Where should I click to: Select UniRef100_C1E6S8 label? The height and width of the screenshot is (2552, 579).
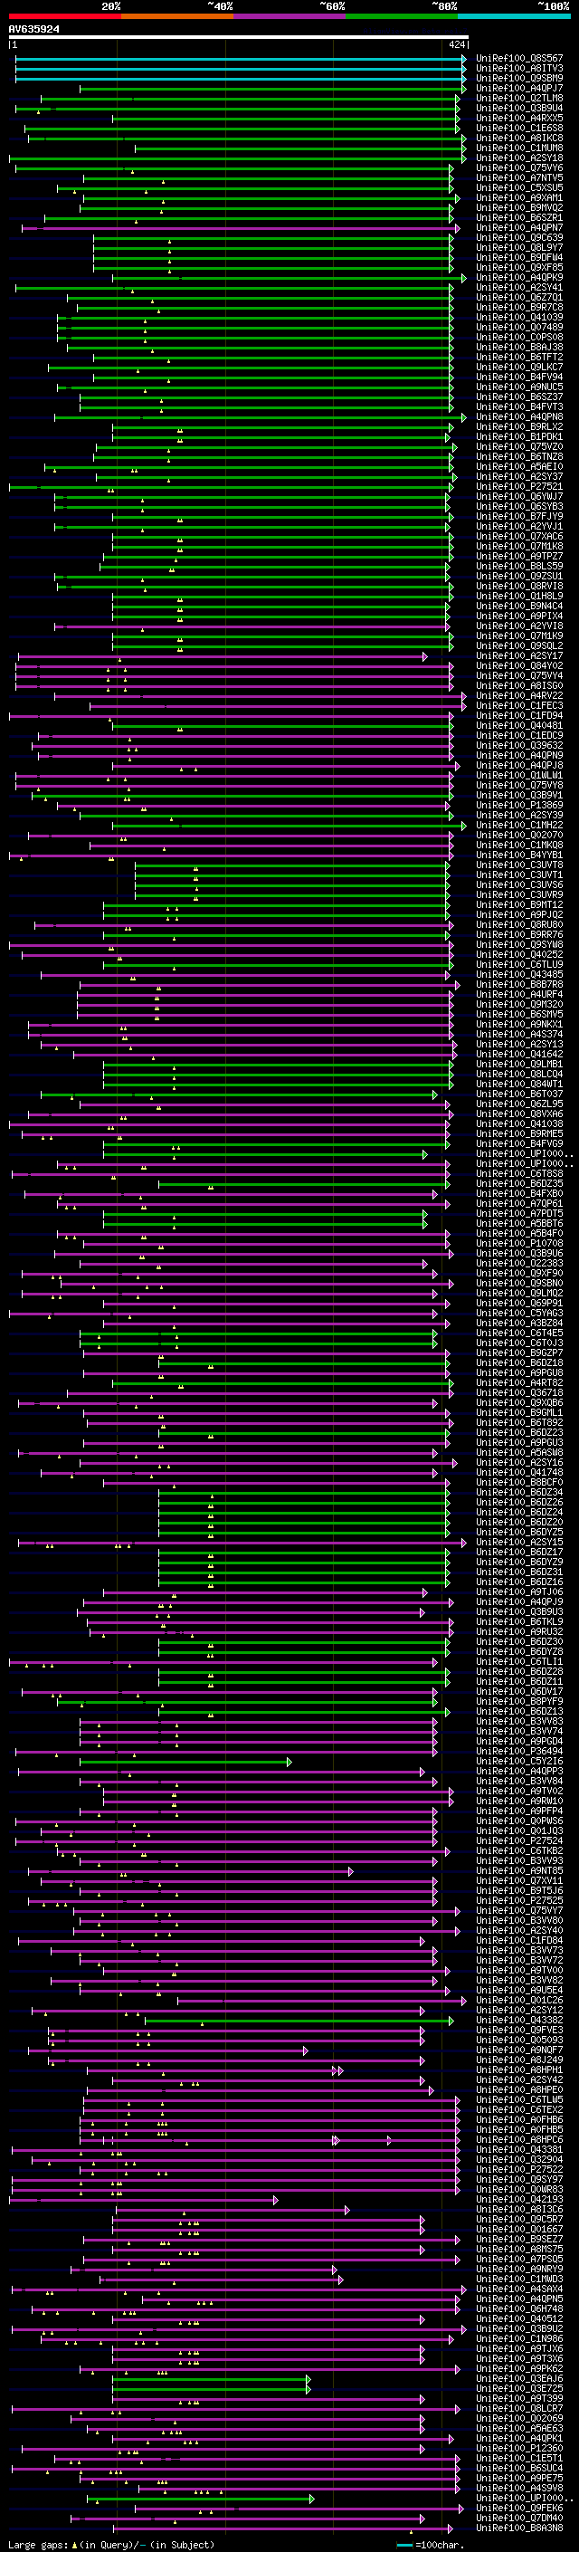(x=519, y=129)
